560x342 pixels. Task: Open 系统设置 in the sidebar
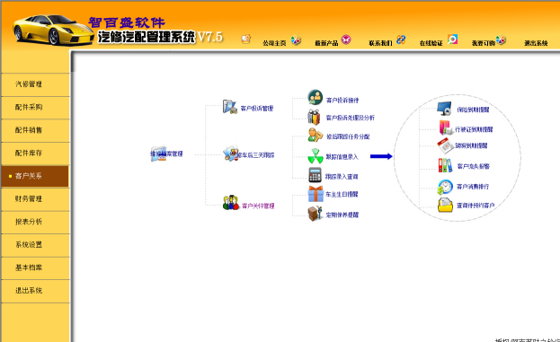(x=35, y=245)
